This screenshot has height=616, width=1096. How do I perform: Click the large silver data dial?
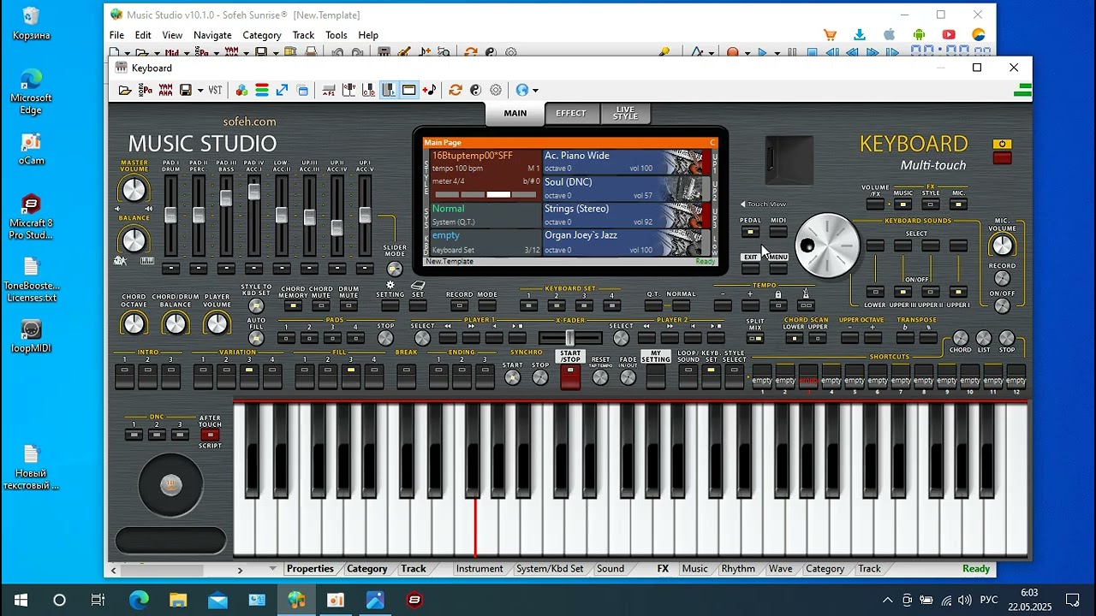click(x=827, y=246)
